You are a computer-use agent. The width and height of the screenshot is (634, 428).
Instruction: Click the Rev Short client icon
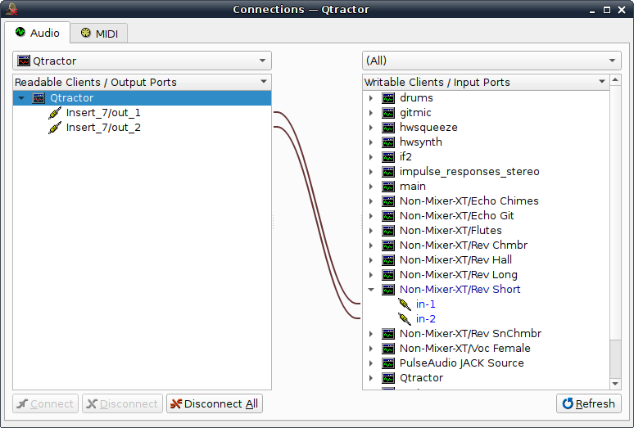pyautogui.click(x=388, y=290)
